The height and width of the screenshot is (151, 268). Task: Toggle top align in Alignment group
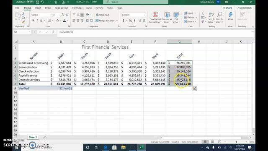tap(74, 15)
